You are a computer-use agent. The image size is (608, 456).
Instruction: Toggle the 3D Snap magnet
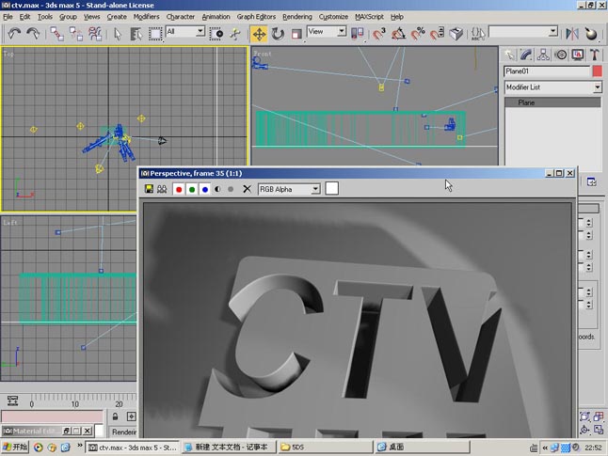coord(379,34)
